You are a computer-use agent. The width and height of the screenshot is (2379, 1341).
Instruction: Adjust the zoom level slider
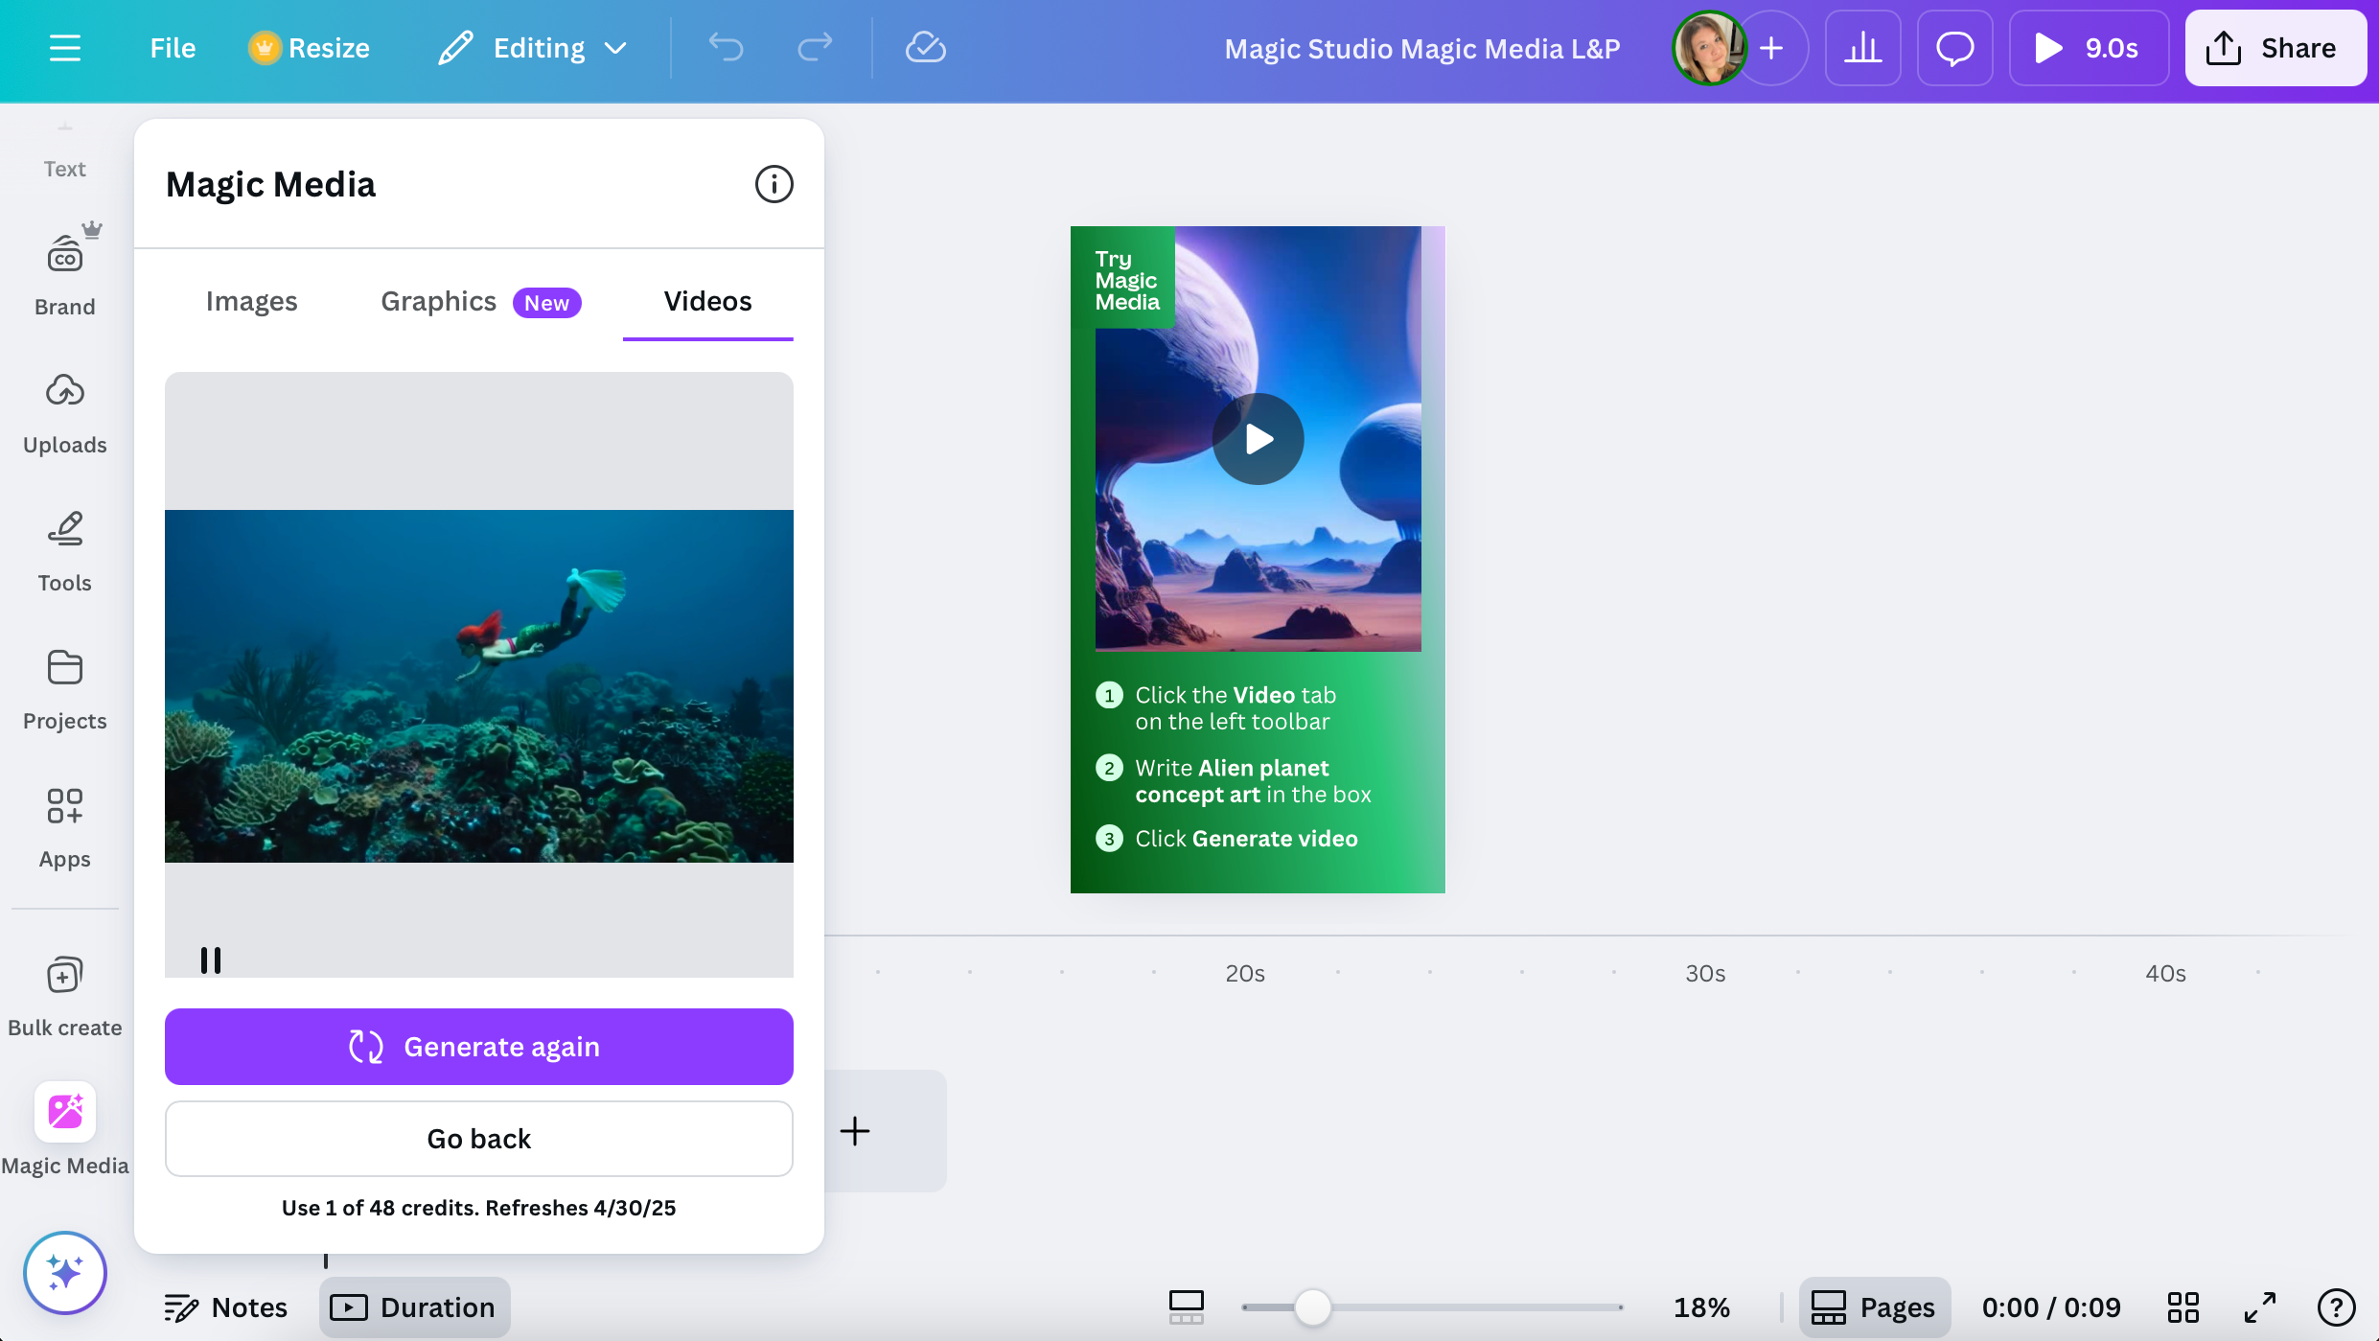tap(1314, 1306)
